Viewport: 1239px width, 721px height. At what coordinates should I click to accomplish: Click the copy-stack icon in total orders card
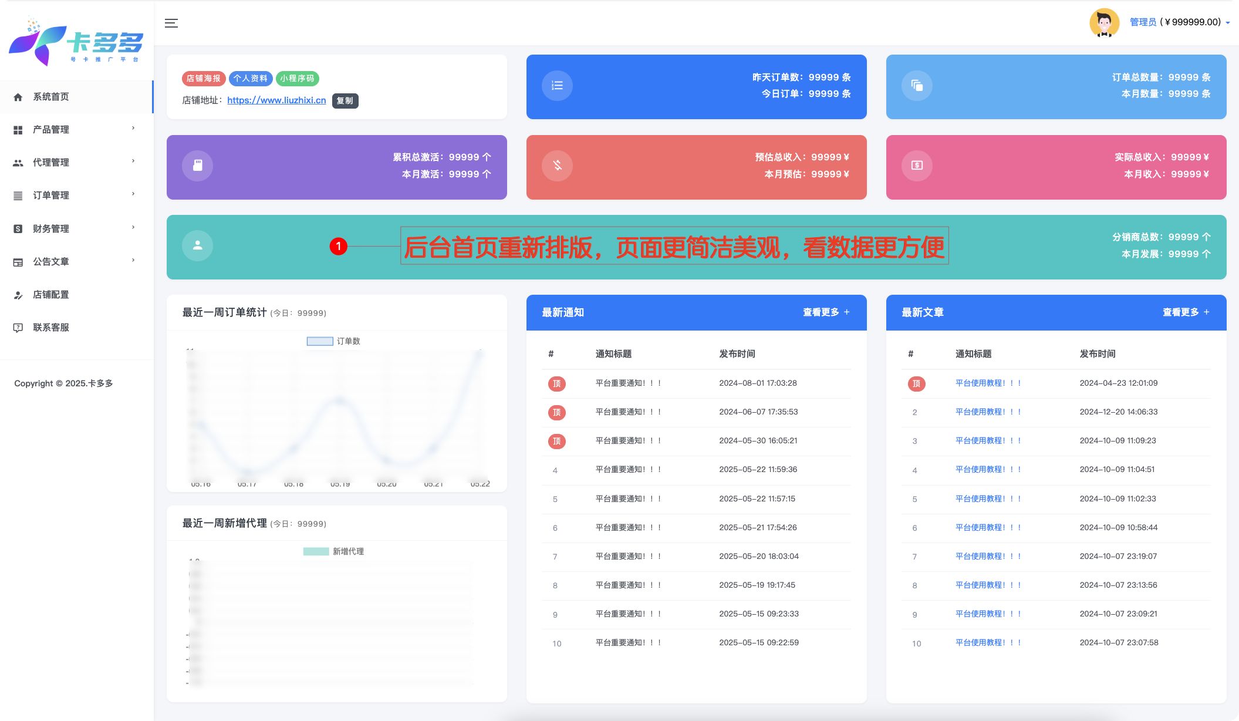[x=917, y=86]
